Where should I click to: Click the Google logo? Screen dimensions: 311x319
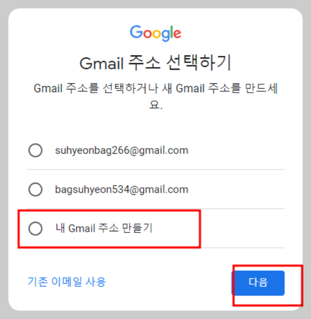click(x=155, y=33)
